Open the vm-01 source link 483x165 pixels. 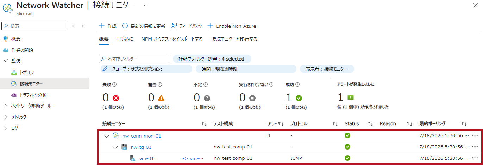click(146, 158)
